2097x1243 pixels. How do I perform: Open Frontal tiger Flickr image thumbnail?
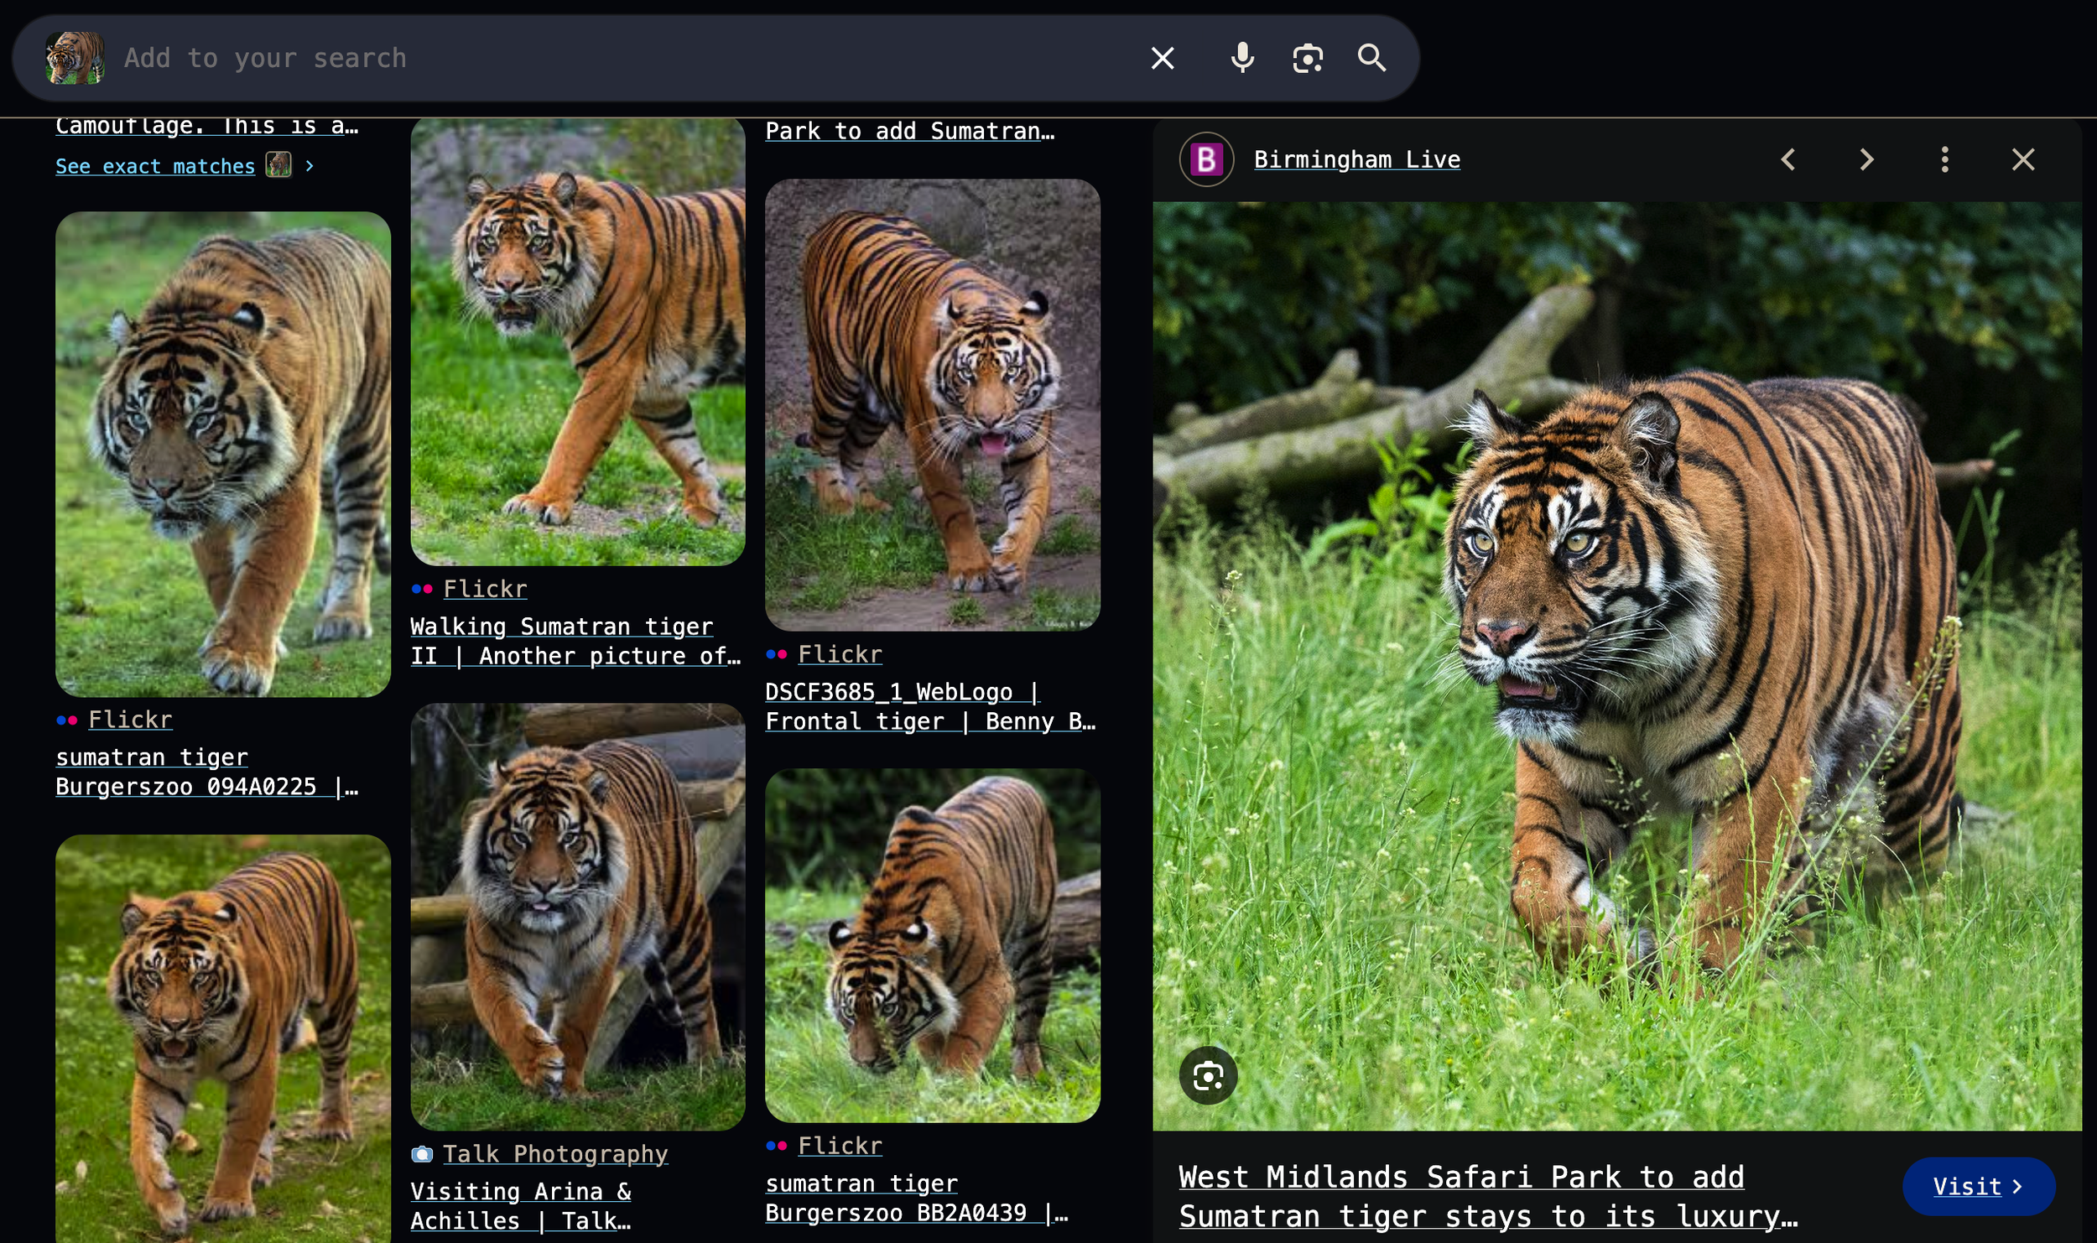point(932,404)
